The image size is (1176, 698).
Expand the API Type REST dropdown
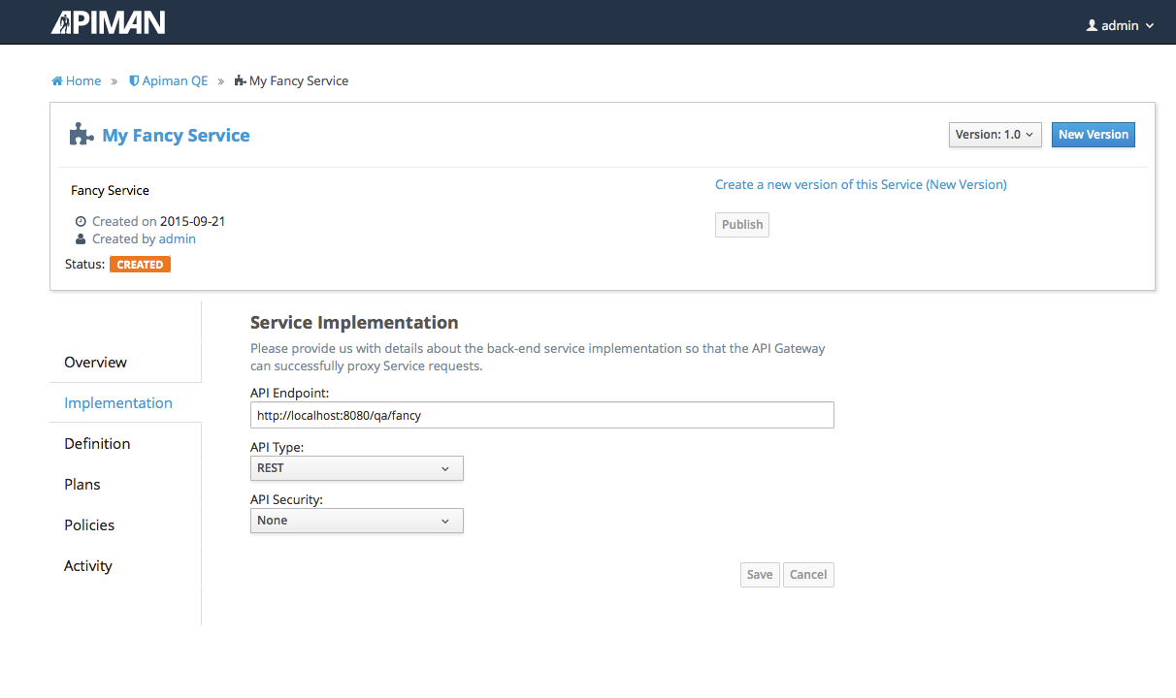coord(357,468)
